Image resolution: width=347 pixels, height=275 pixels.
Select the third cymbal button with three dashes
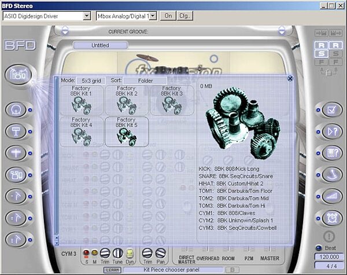point(16,240)
